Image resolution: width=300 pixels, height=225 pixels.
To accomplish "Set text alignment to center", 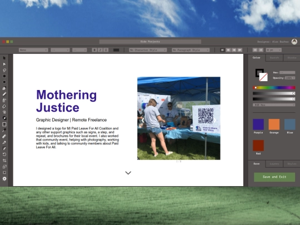I will click(228, 50).
